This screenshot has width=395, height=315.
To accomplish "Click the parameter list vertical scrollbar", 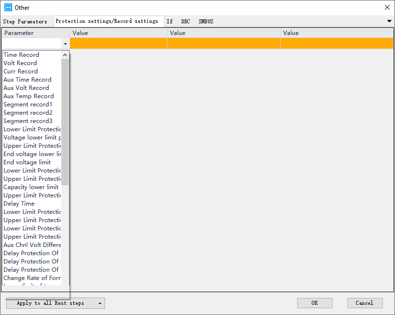I will pos(65,122).
